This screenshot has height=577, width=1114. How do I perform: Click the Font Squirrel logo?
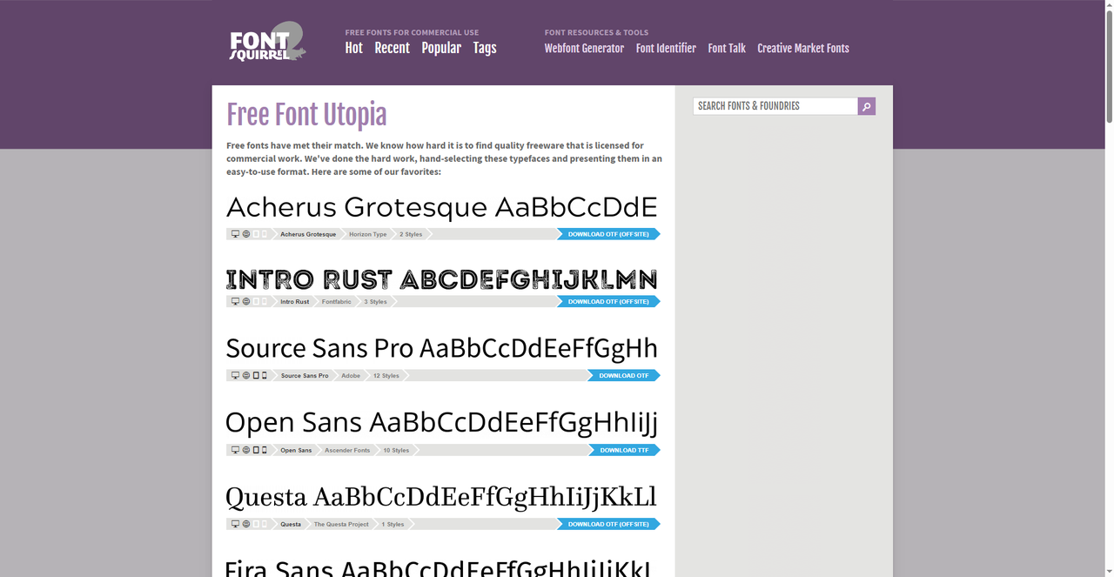pyautogui.click(x=267, y=42)
